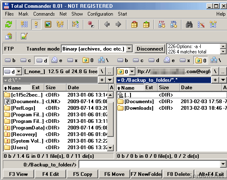
Task: Sort right panel by Date column
Action: (201, 88)
